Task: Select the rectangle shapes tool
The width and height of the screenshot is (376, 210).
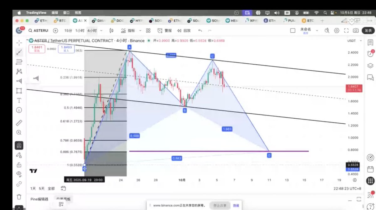Action: [x=19, y=91]
